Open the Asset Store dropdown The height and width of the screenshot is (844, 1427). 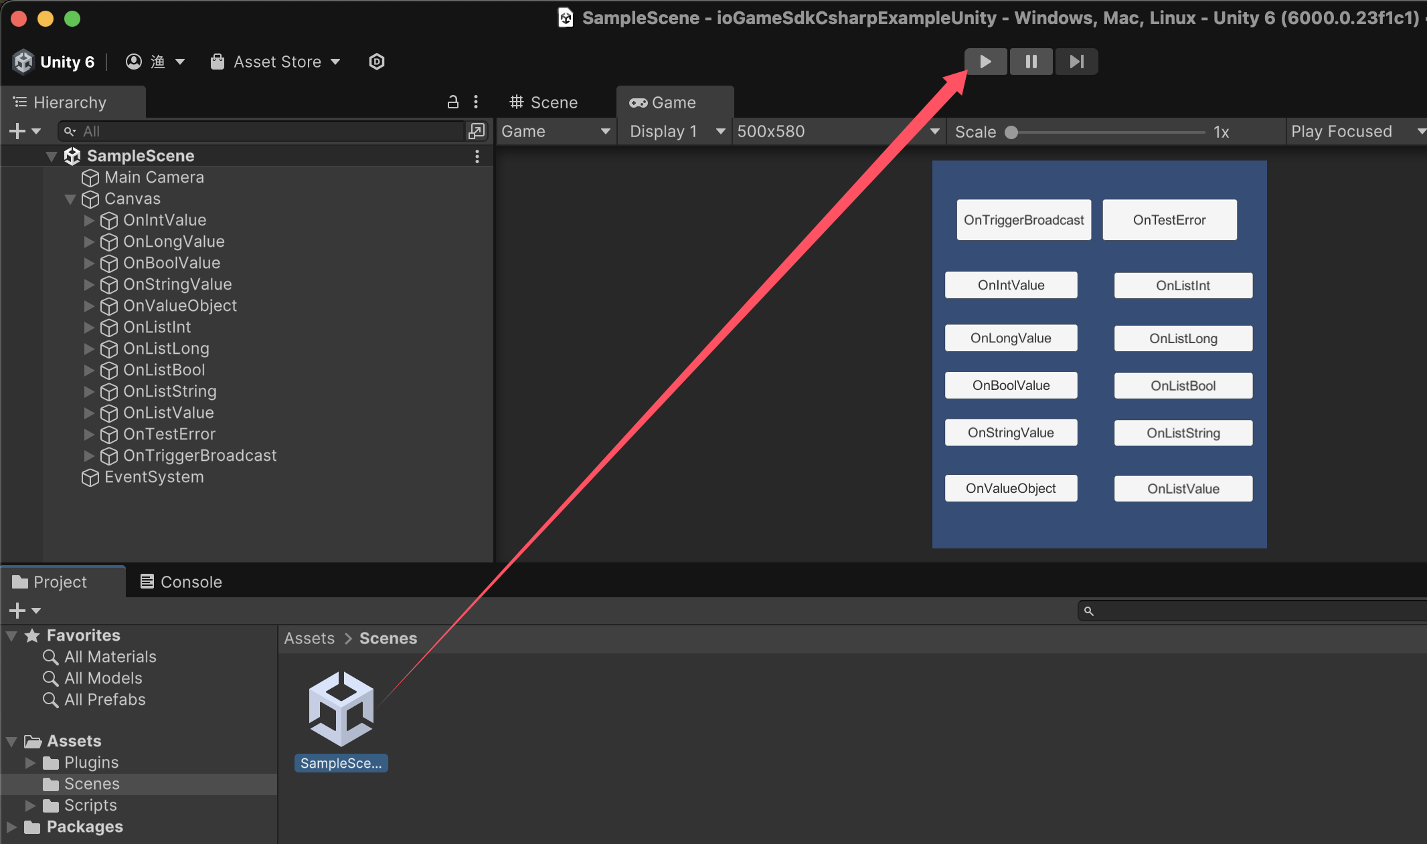(276, 62)
